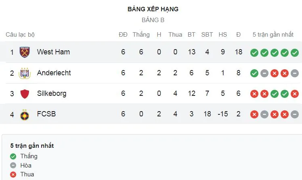Click the West Ham club crest
This screenshot has width=302, height=180.
click(25, 52)
